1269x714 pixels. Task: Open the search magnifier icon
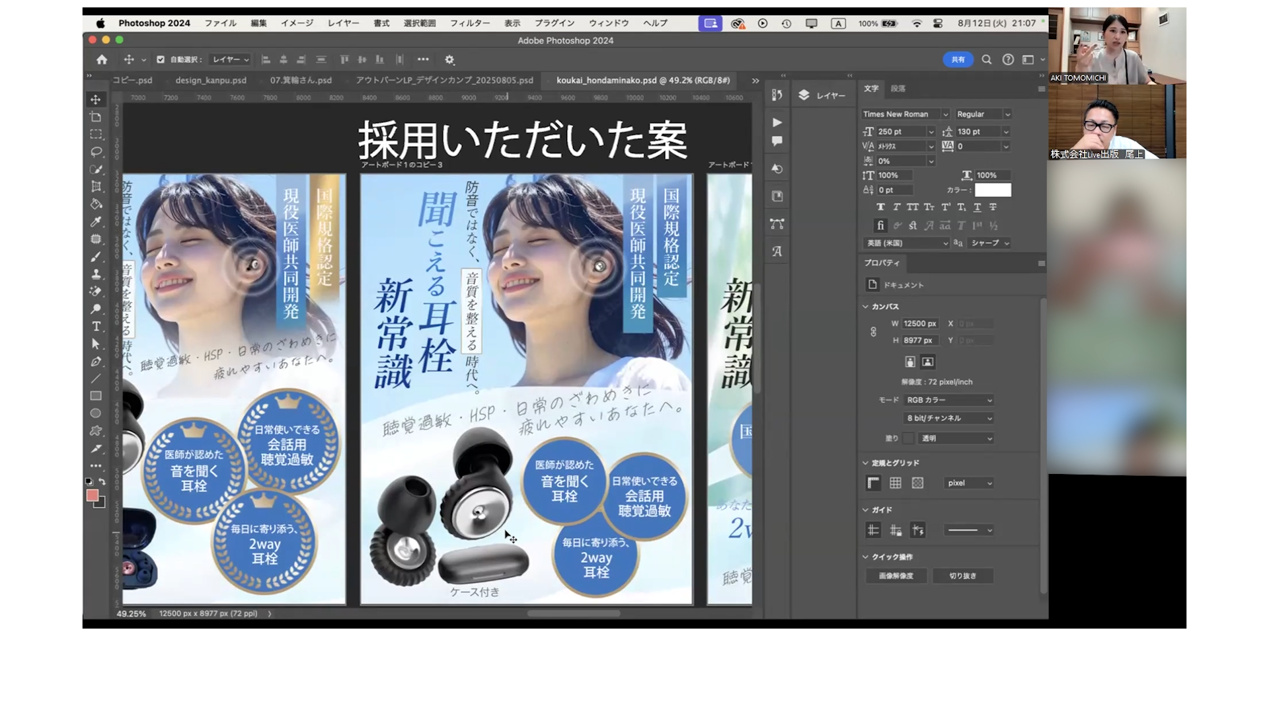click(x=986, y=59)
